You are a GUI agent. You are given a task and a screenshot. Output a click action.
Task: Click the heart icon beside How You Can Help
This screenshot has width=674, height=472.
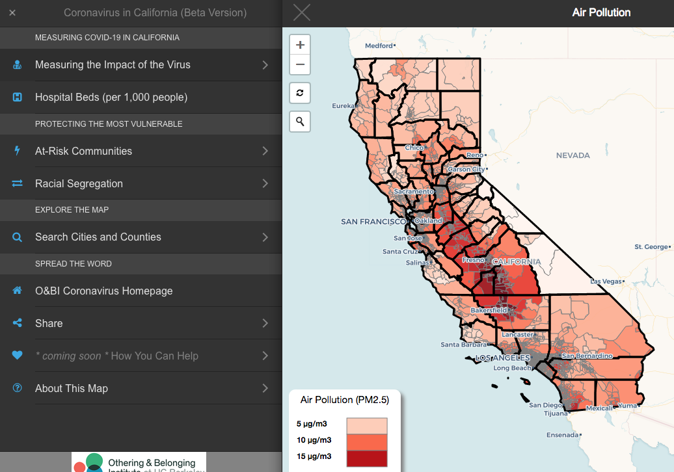(17, 355)
